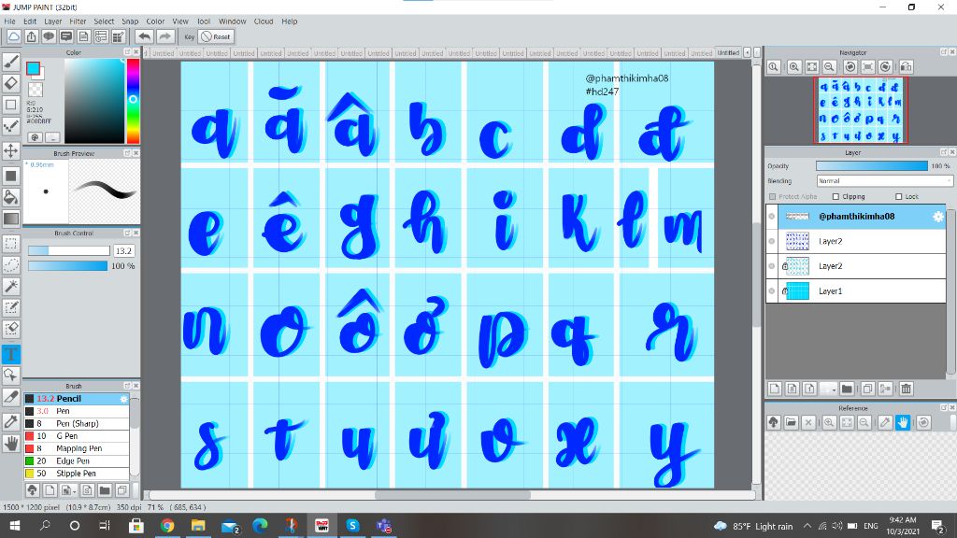Open Google Chrome from taskbar
This screenshot has width=957, height=538.
tap(166, 525)
